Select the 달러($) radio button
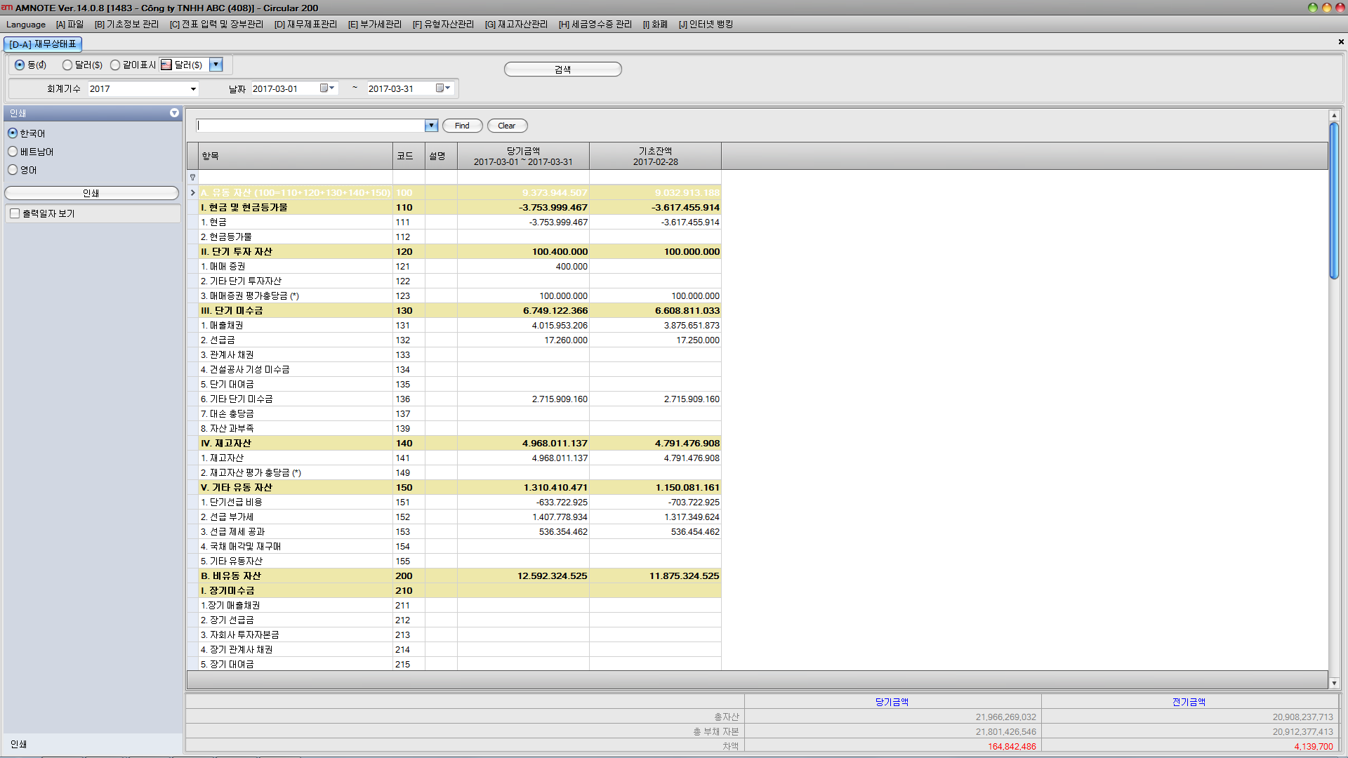Image resolution: width=1348 pixels, height=758 pixels. [67, 65]
